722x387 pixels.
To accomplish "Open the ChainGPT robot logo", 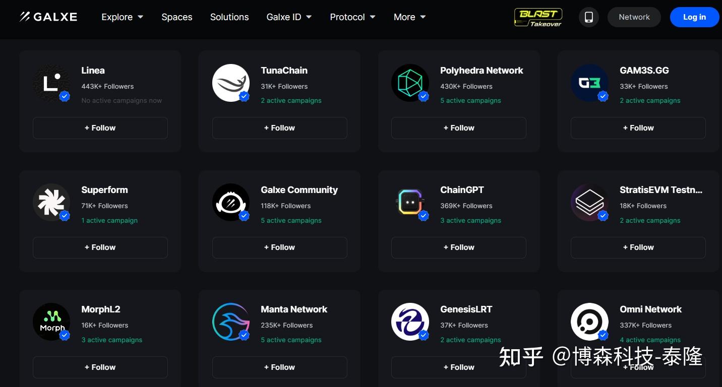I will click(x=410, y=202).
